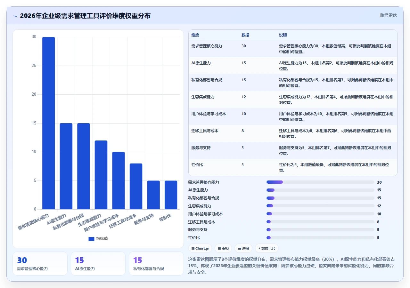Select the 私有化部署与合规 table row name
410x288 pixels.
pyautogui.click(x=207, y=80)
